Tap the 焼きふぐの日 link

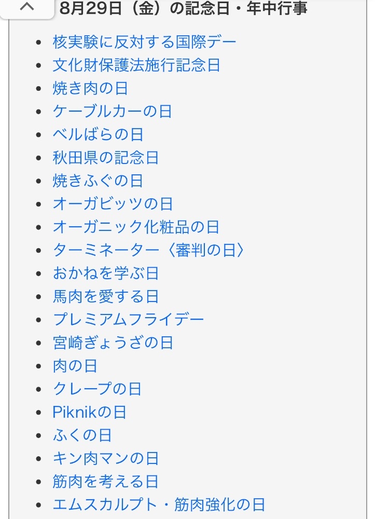point(98,181)
